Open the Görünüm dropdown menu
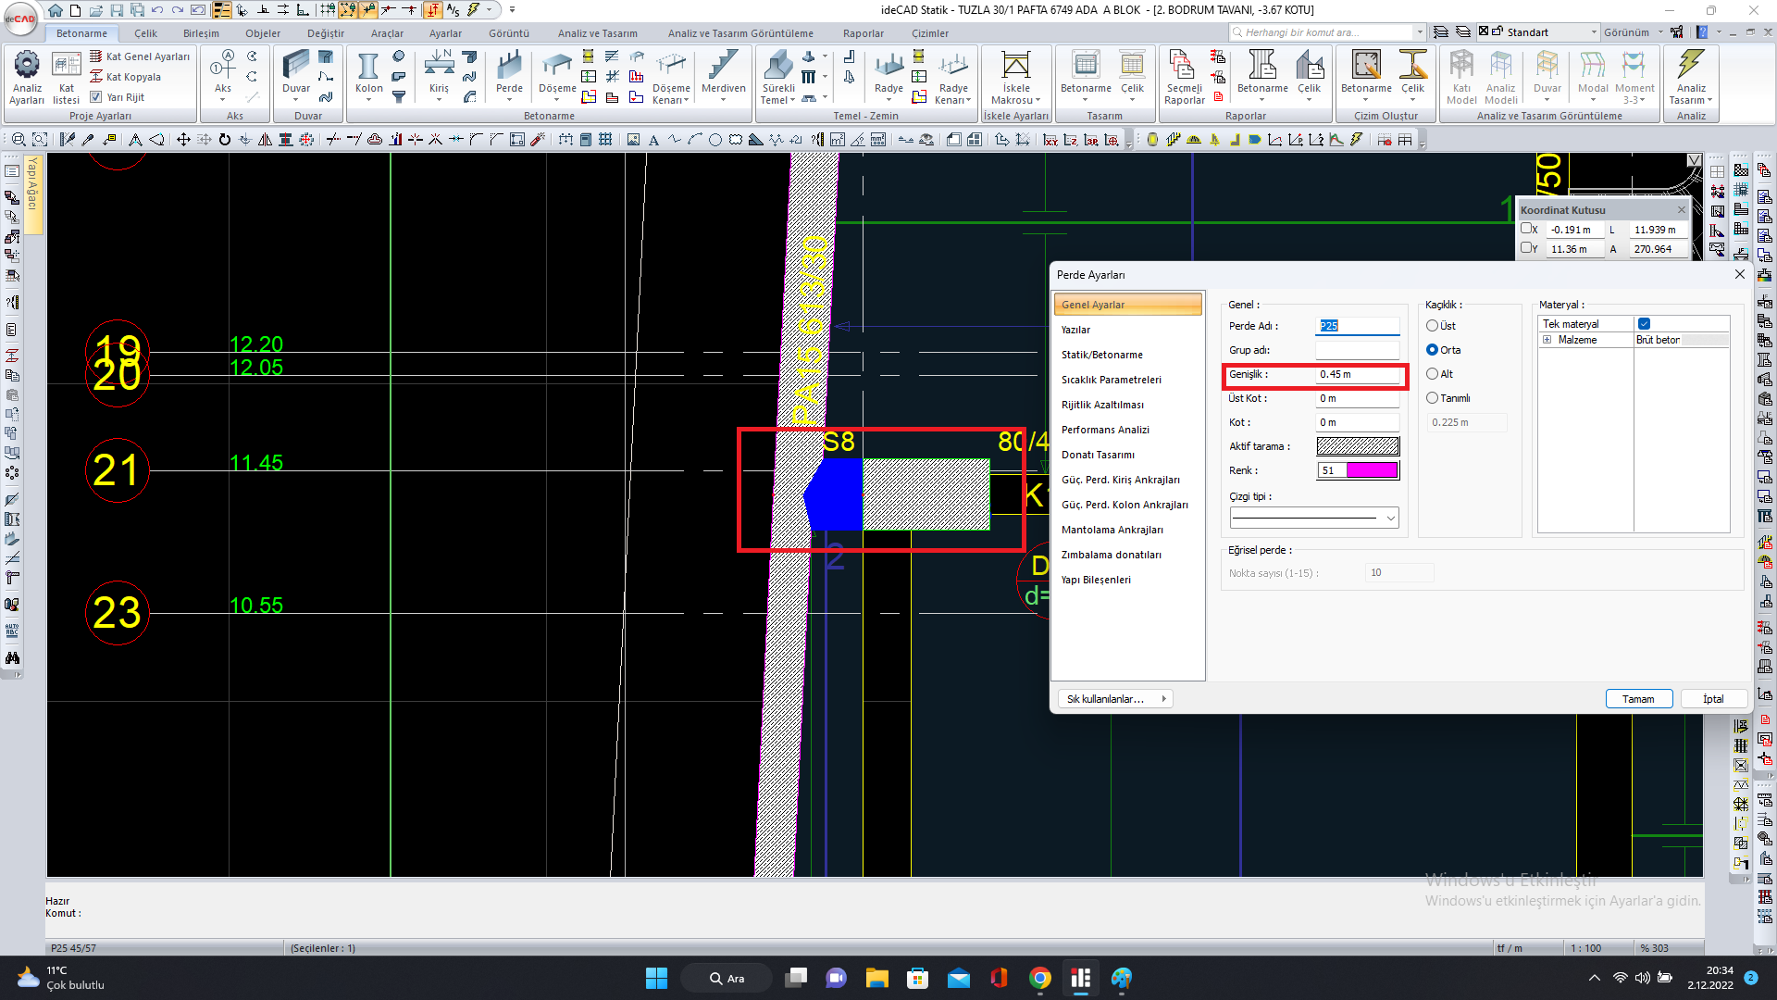This screenshot has width=1777, height=1000. tap(1634, 32)
